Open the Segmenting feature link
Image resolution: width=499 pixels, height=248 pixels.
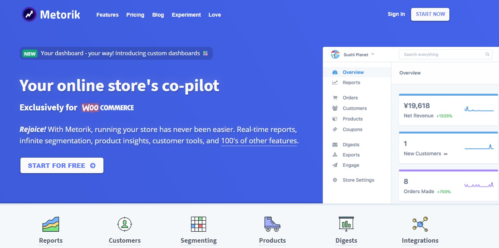199,240
